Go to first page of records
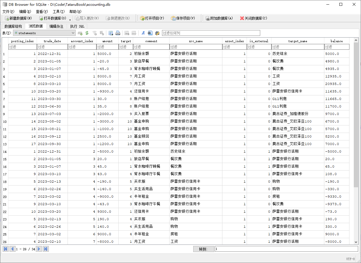 (5, 249)
